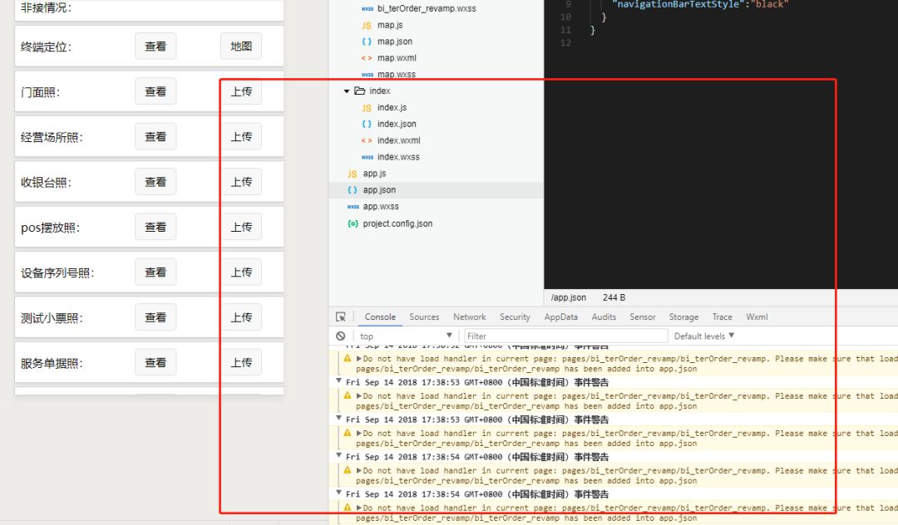Click the index.js JS icon
Screen dimensions: 898x525
point(367,107)
